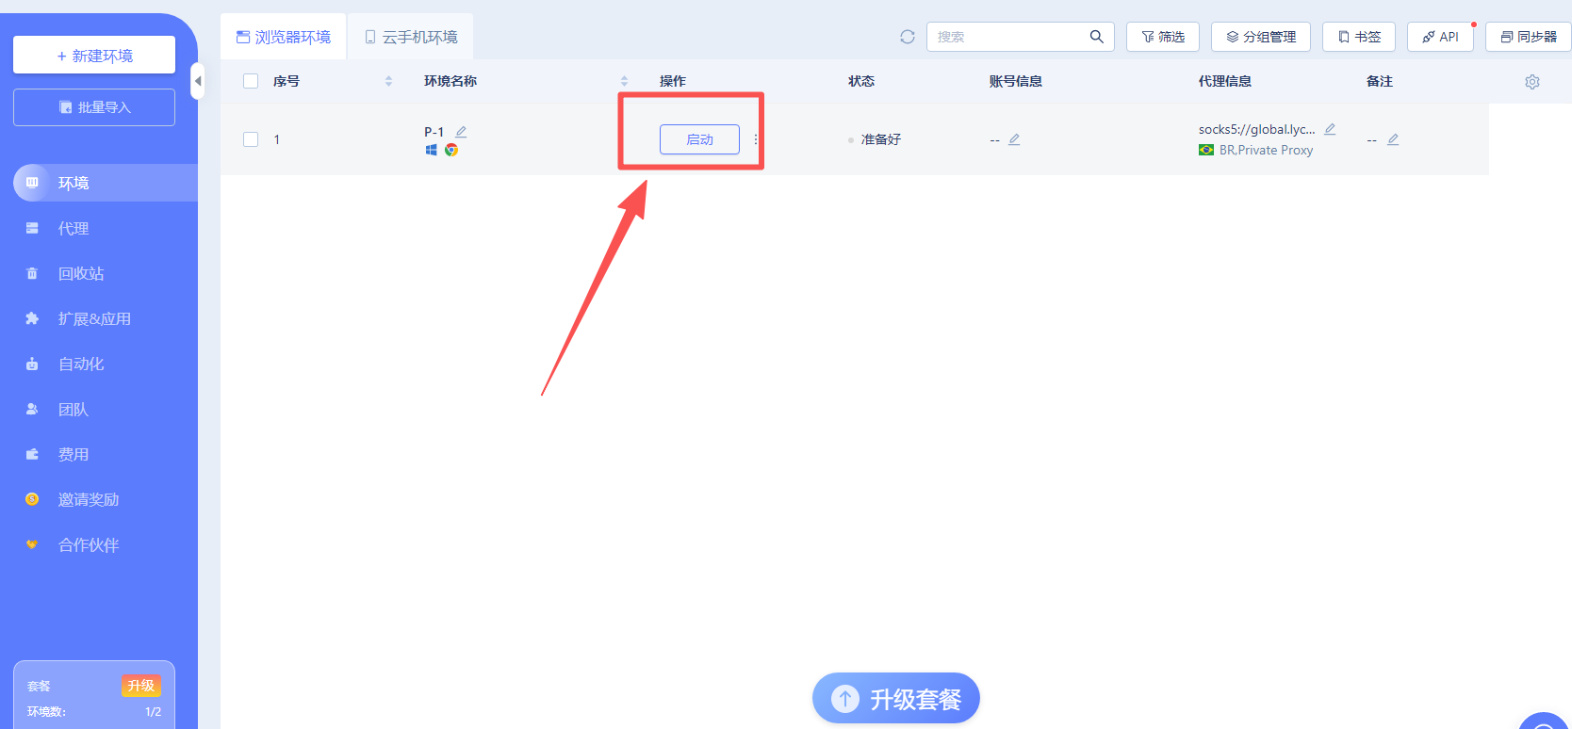Edit the remark field pencil icon

(x=1393, y=139)
